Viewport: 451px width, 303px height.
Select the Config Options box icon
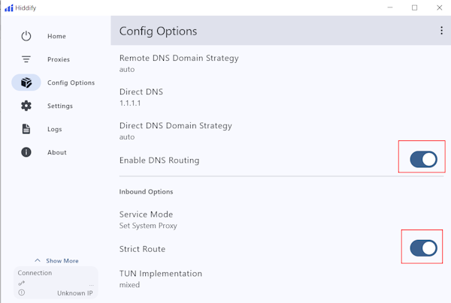[x=26, y=82]
